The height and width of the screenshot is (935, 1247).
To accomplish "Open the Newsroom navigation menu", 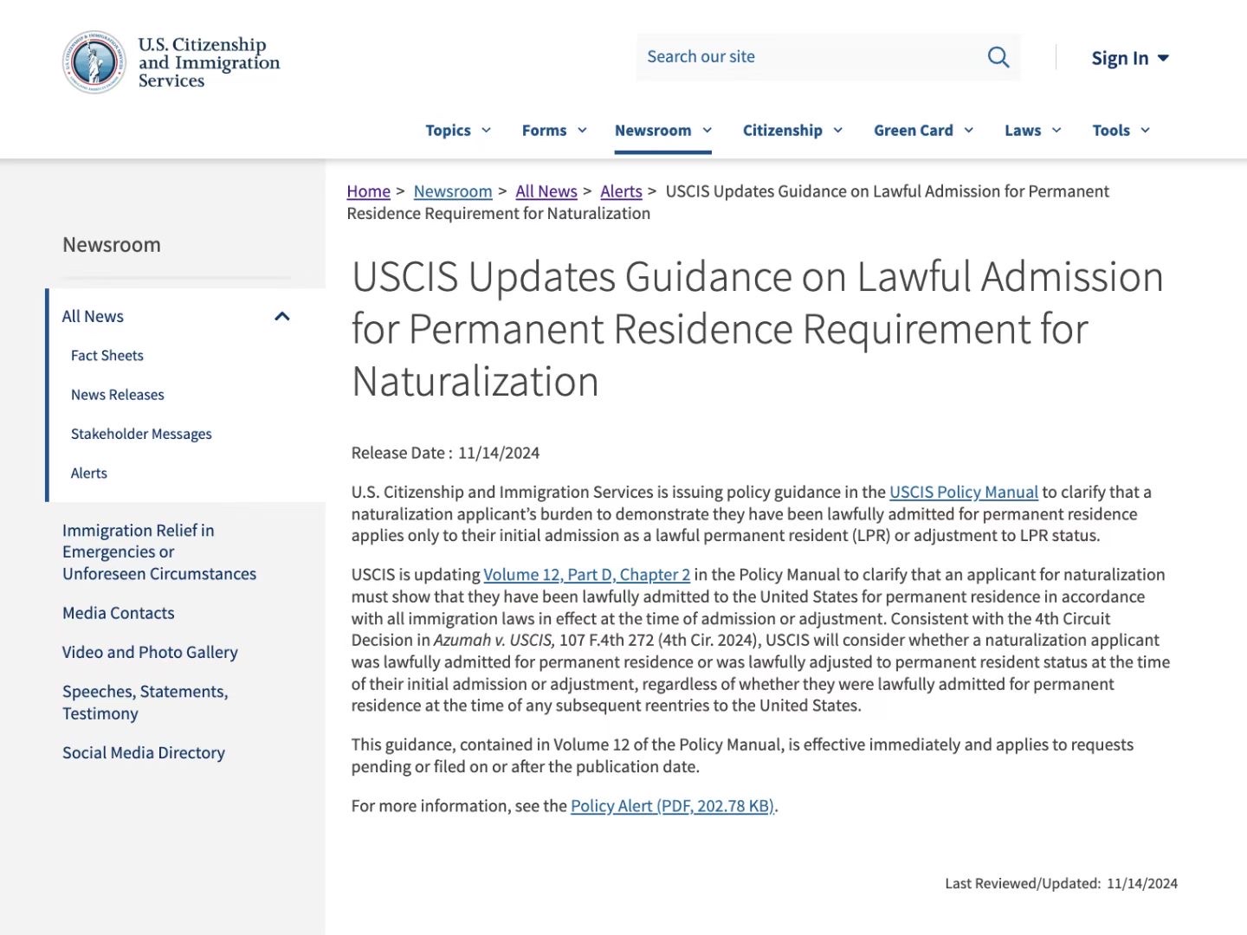I will (663, 130).
